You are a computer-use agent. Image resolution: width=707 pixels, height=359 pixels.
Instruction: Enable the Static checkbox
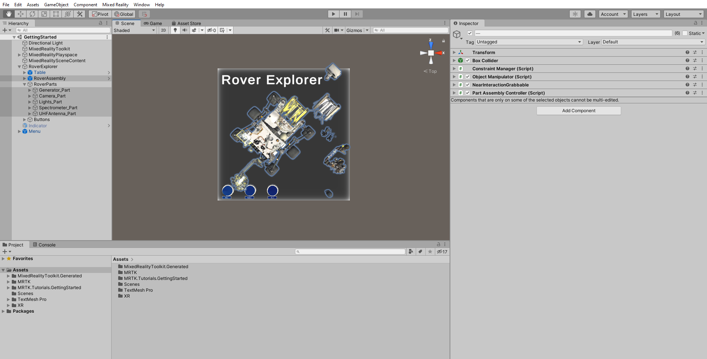coord(685,33)
